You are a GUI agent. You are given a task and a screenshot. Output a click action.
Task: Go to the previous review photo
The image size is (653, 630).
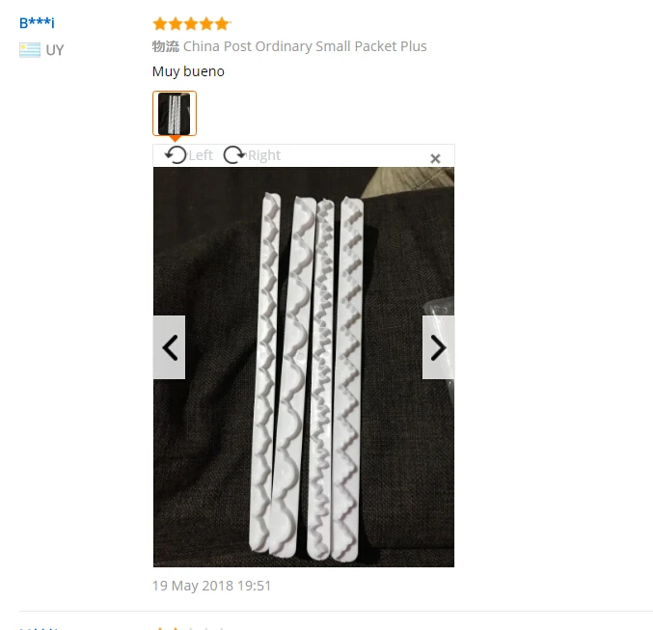(x=169, y=347)
